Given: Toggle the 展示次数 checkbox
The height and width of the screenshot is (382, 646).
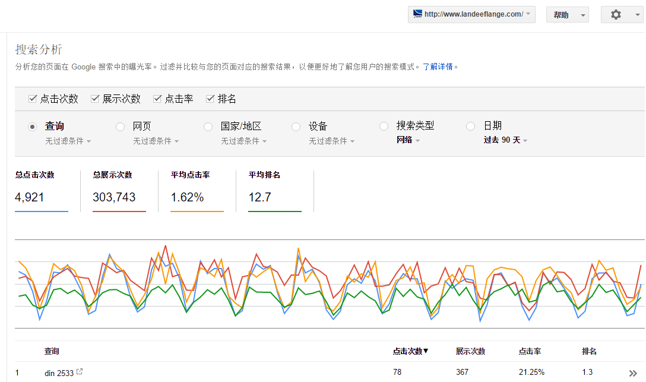Looking at the screenshot, I should [95, 99].
